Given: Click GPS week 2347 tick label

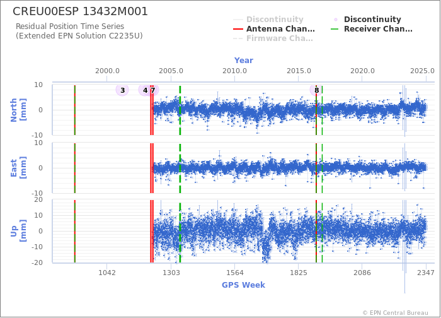Looking at the screenshot, I should (x=426, y=273).
